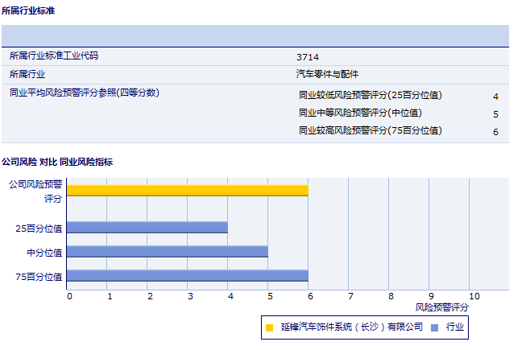The image size is (530, 350).
Task: Click the 中分位值 blue bar
Action: 168,252
